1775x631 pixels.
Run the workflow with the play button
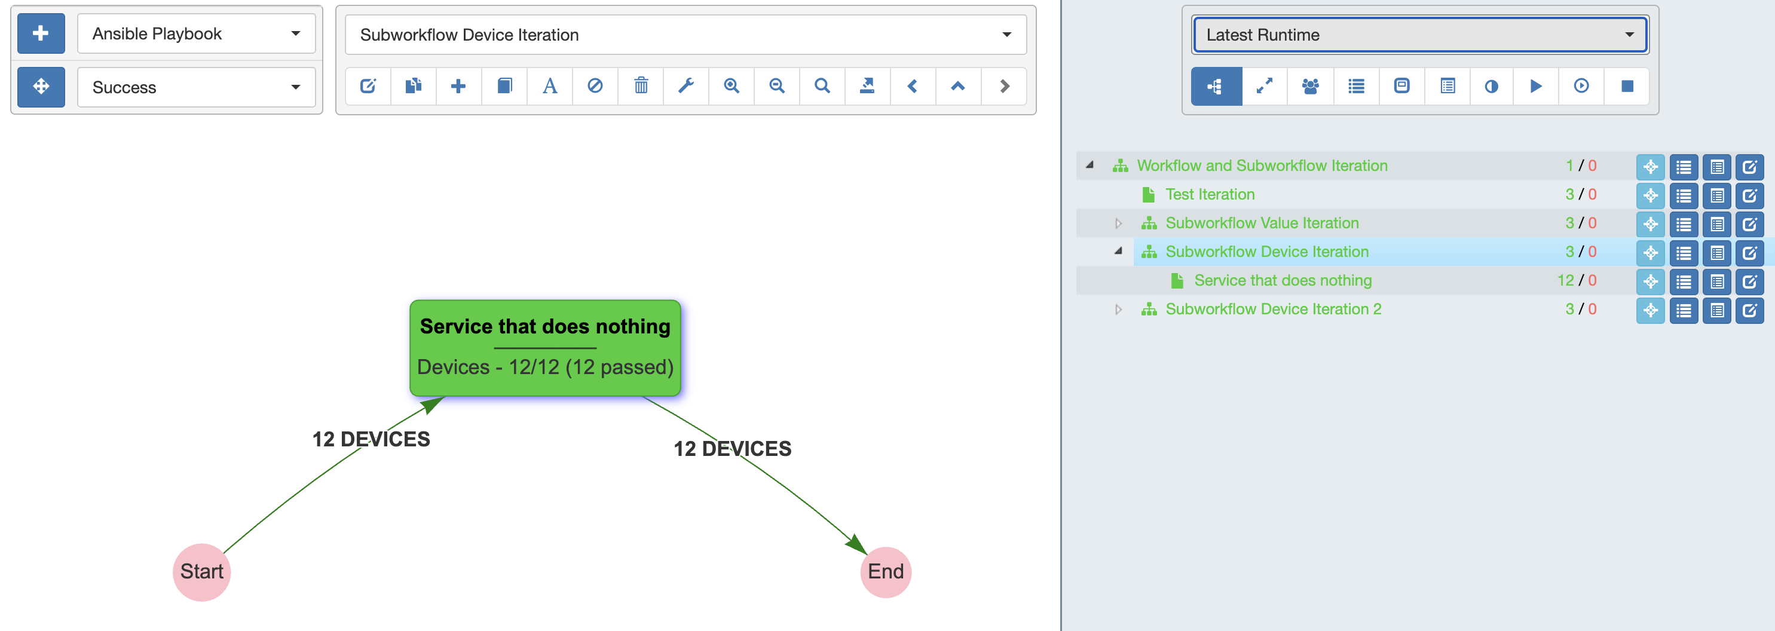1536,86
